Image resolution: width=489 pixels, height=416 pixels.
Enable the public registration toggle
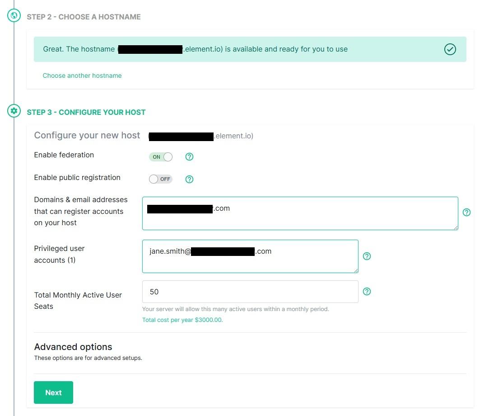coord(160,179)
